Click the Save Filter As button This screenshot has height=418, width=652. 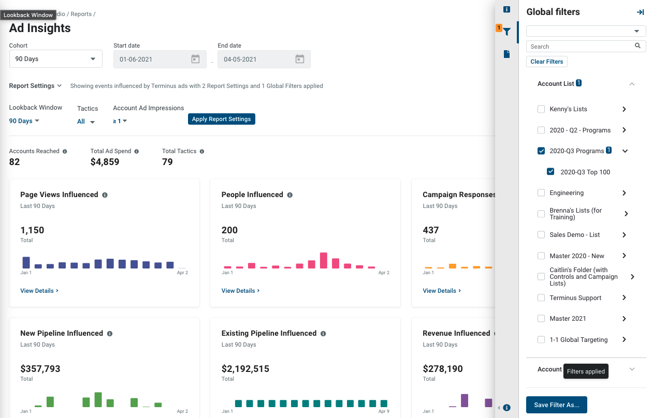point(557,405)
